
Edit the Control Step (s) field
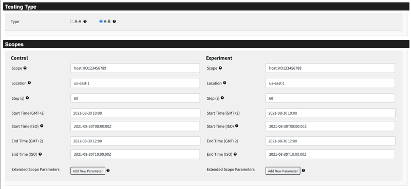pyautogui.click(x=135, y=98)
